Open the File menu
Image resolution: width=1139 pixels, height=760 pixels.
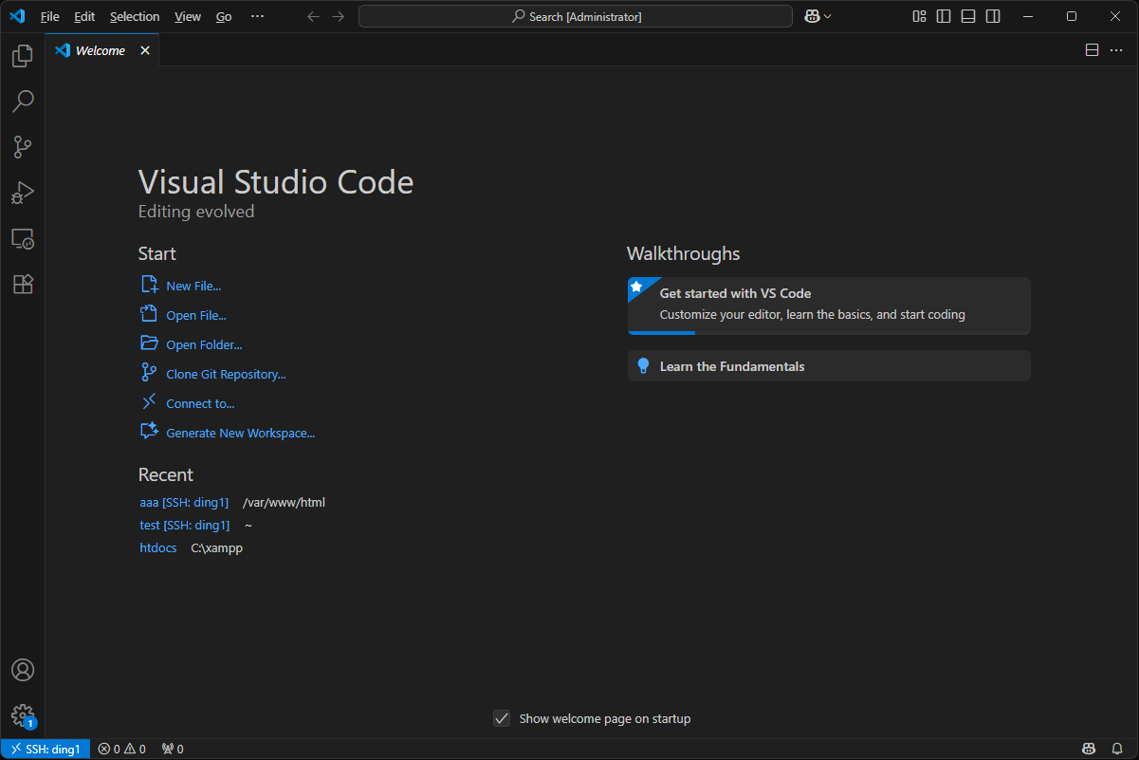coord(49,16)
